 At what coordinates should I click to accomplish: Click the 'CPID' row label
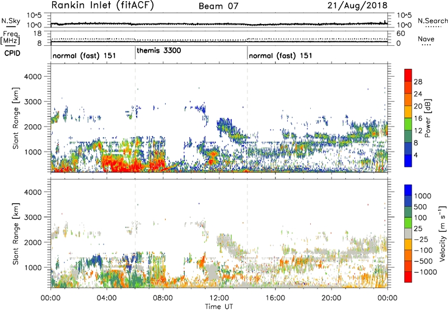click(12, 53)
